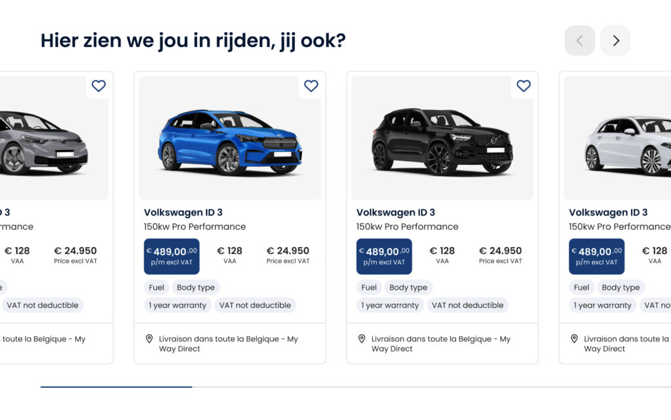This screenshot has width=671, height=420.
Task: Click location pin on black car card
Action: coord(362,339)
